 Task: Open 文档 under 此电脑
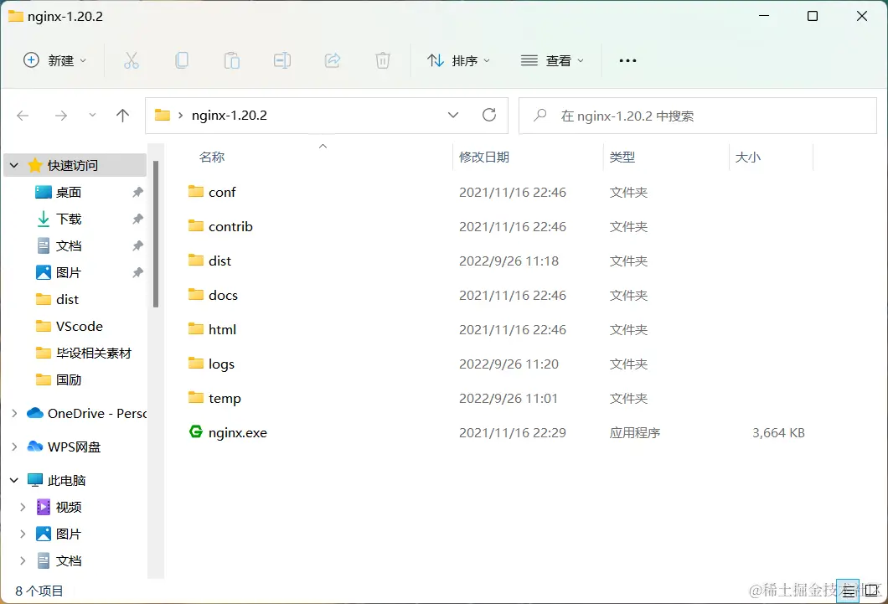[x=69, y=560]
